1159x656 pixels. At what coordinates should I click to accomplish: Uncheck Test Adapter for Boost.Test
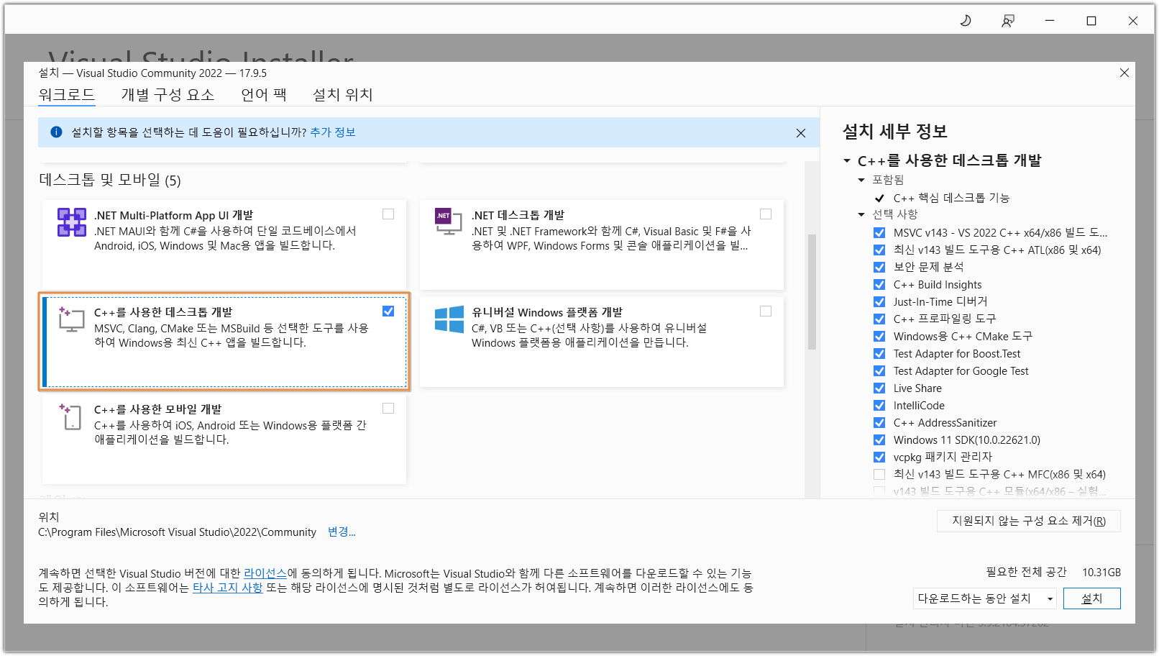tap(879, 354)
